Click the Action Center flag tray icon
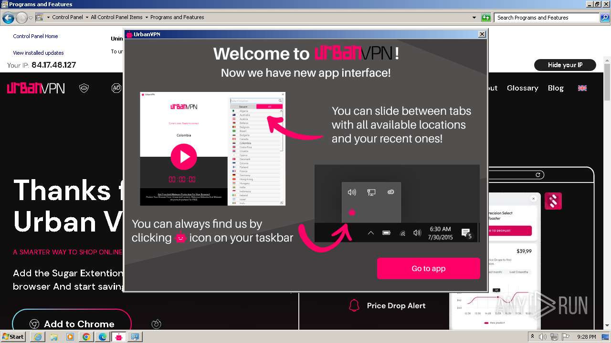 (x=566, y=337)
